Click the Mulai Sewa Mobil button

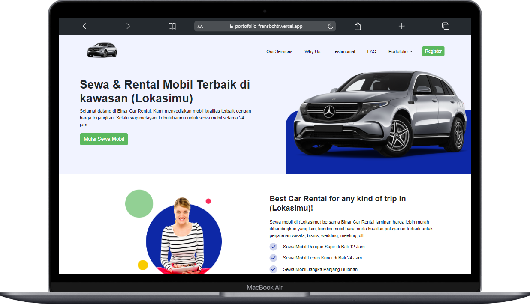point(104,139)
